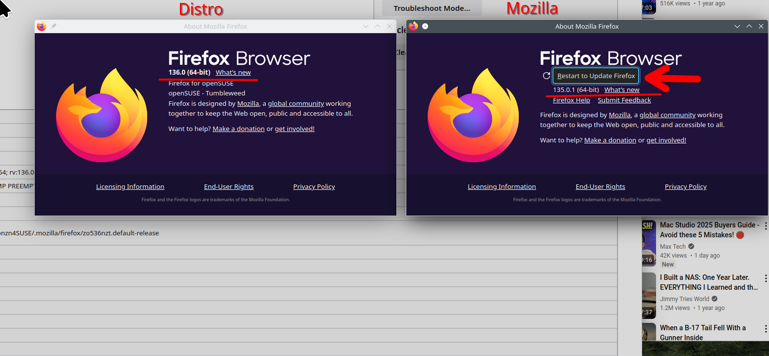Click the update refresh icon beside Restart button
The width and height of the screenshot is (769, 356).
[547, 76]
